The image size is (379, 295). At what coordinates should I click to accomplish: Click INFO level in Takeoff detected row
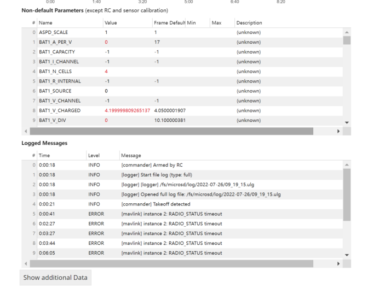click(x=94, y=204)
